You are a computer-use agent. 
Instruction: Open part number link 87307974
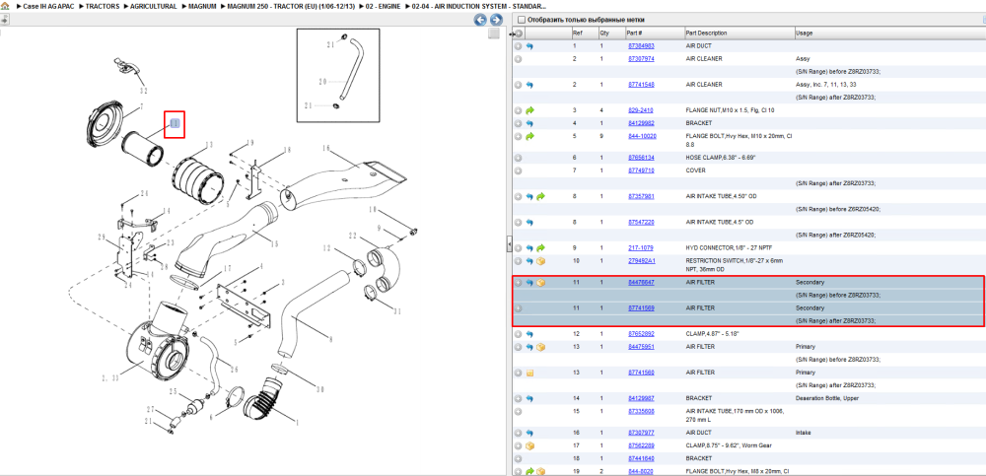click(641, 59)
